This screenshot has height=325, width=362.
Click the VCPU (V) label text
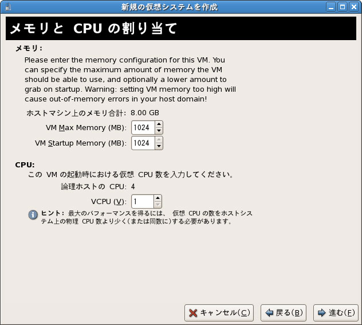coord(108,201)
